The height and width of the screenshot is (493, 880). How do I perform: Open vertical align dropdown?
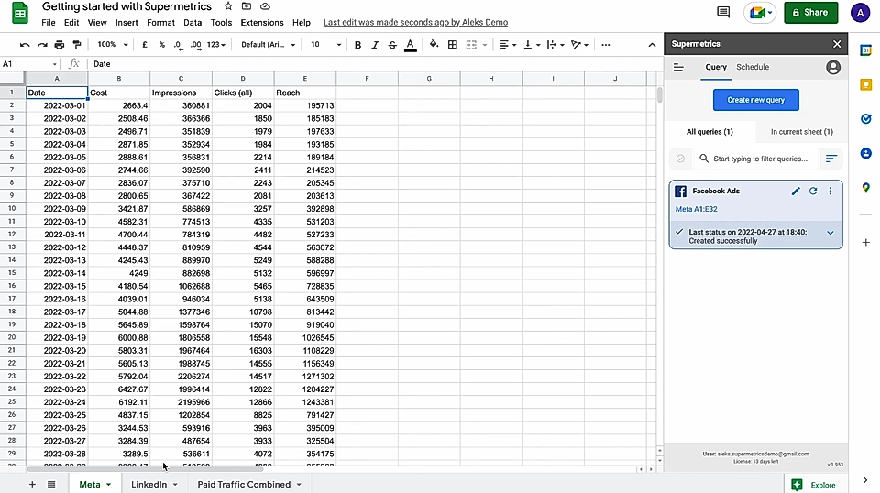532,45
